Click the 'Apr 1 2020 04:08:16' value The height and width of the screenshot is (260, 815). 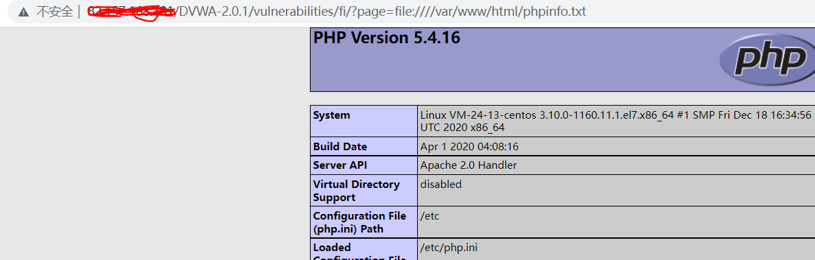469,147
